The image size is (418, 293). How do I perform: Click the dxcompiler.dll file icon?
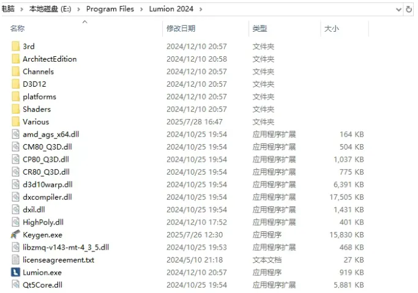click(16, 197)
